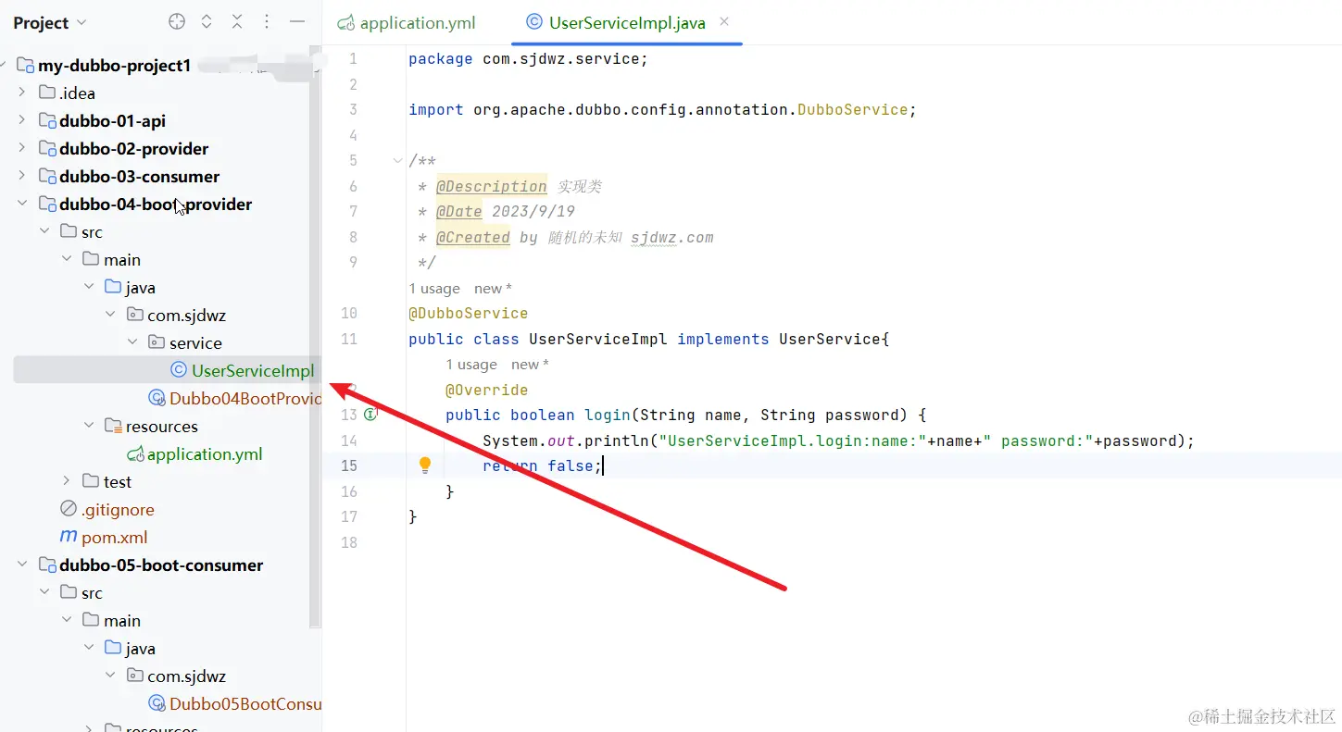Expand the test folder
1342x732 pixels.
pyautogui.click(x=67, y=481)
